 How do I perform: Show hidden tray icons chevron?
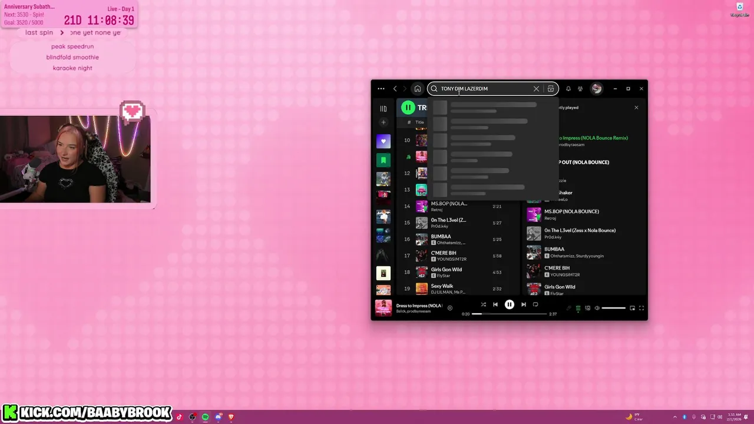(675, 417)
